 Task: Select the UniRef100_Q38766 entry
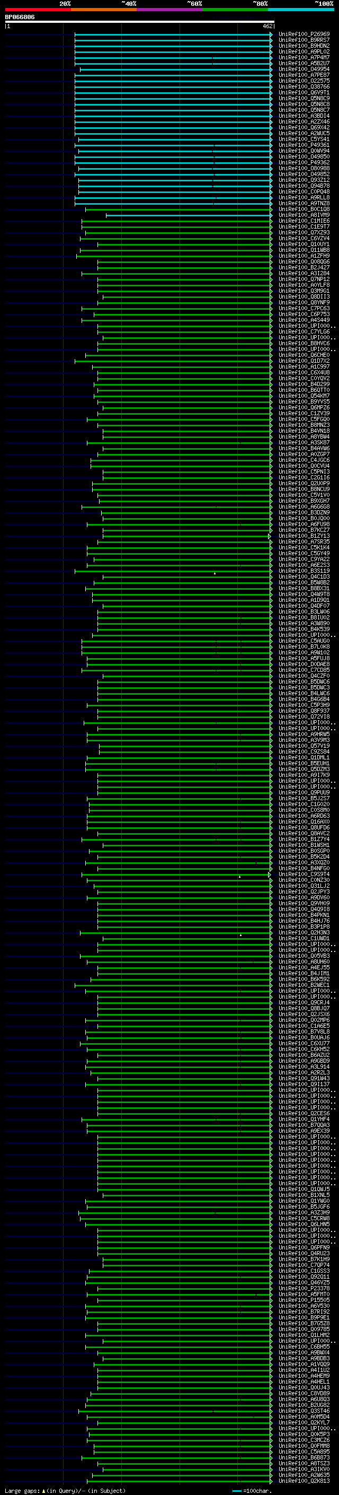tap(304, 86)
